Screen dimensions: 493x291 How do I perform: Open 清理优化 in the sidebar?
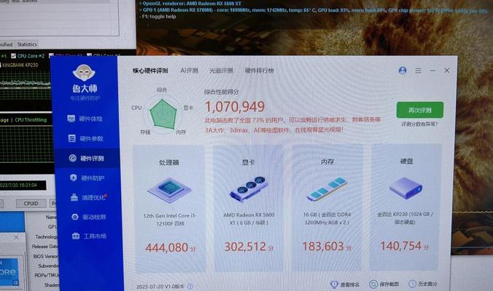(88, 197)
